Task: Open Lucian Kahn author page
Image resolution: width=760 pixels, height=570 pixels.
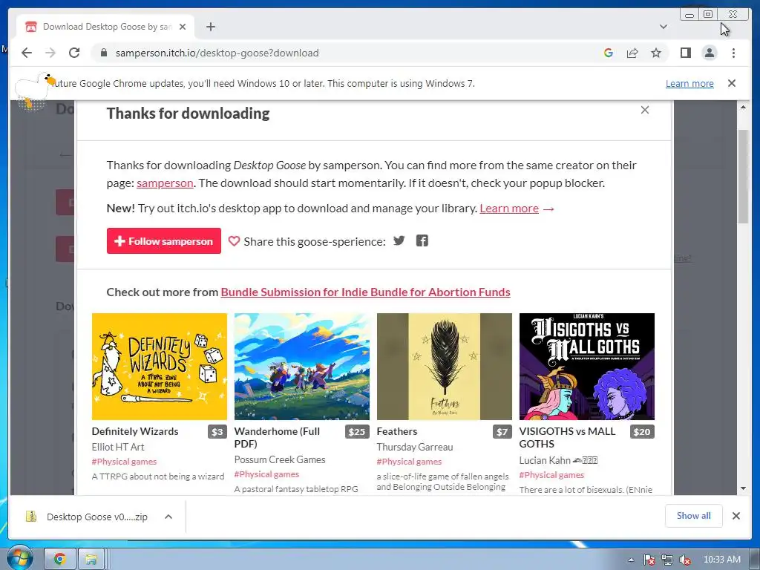Action: 558,460
